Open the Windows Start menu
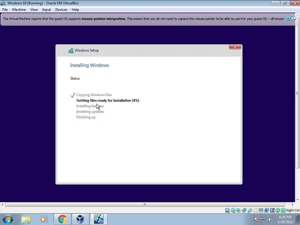The height and width of the screenshot is (225, 300). [8, 219]
